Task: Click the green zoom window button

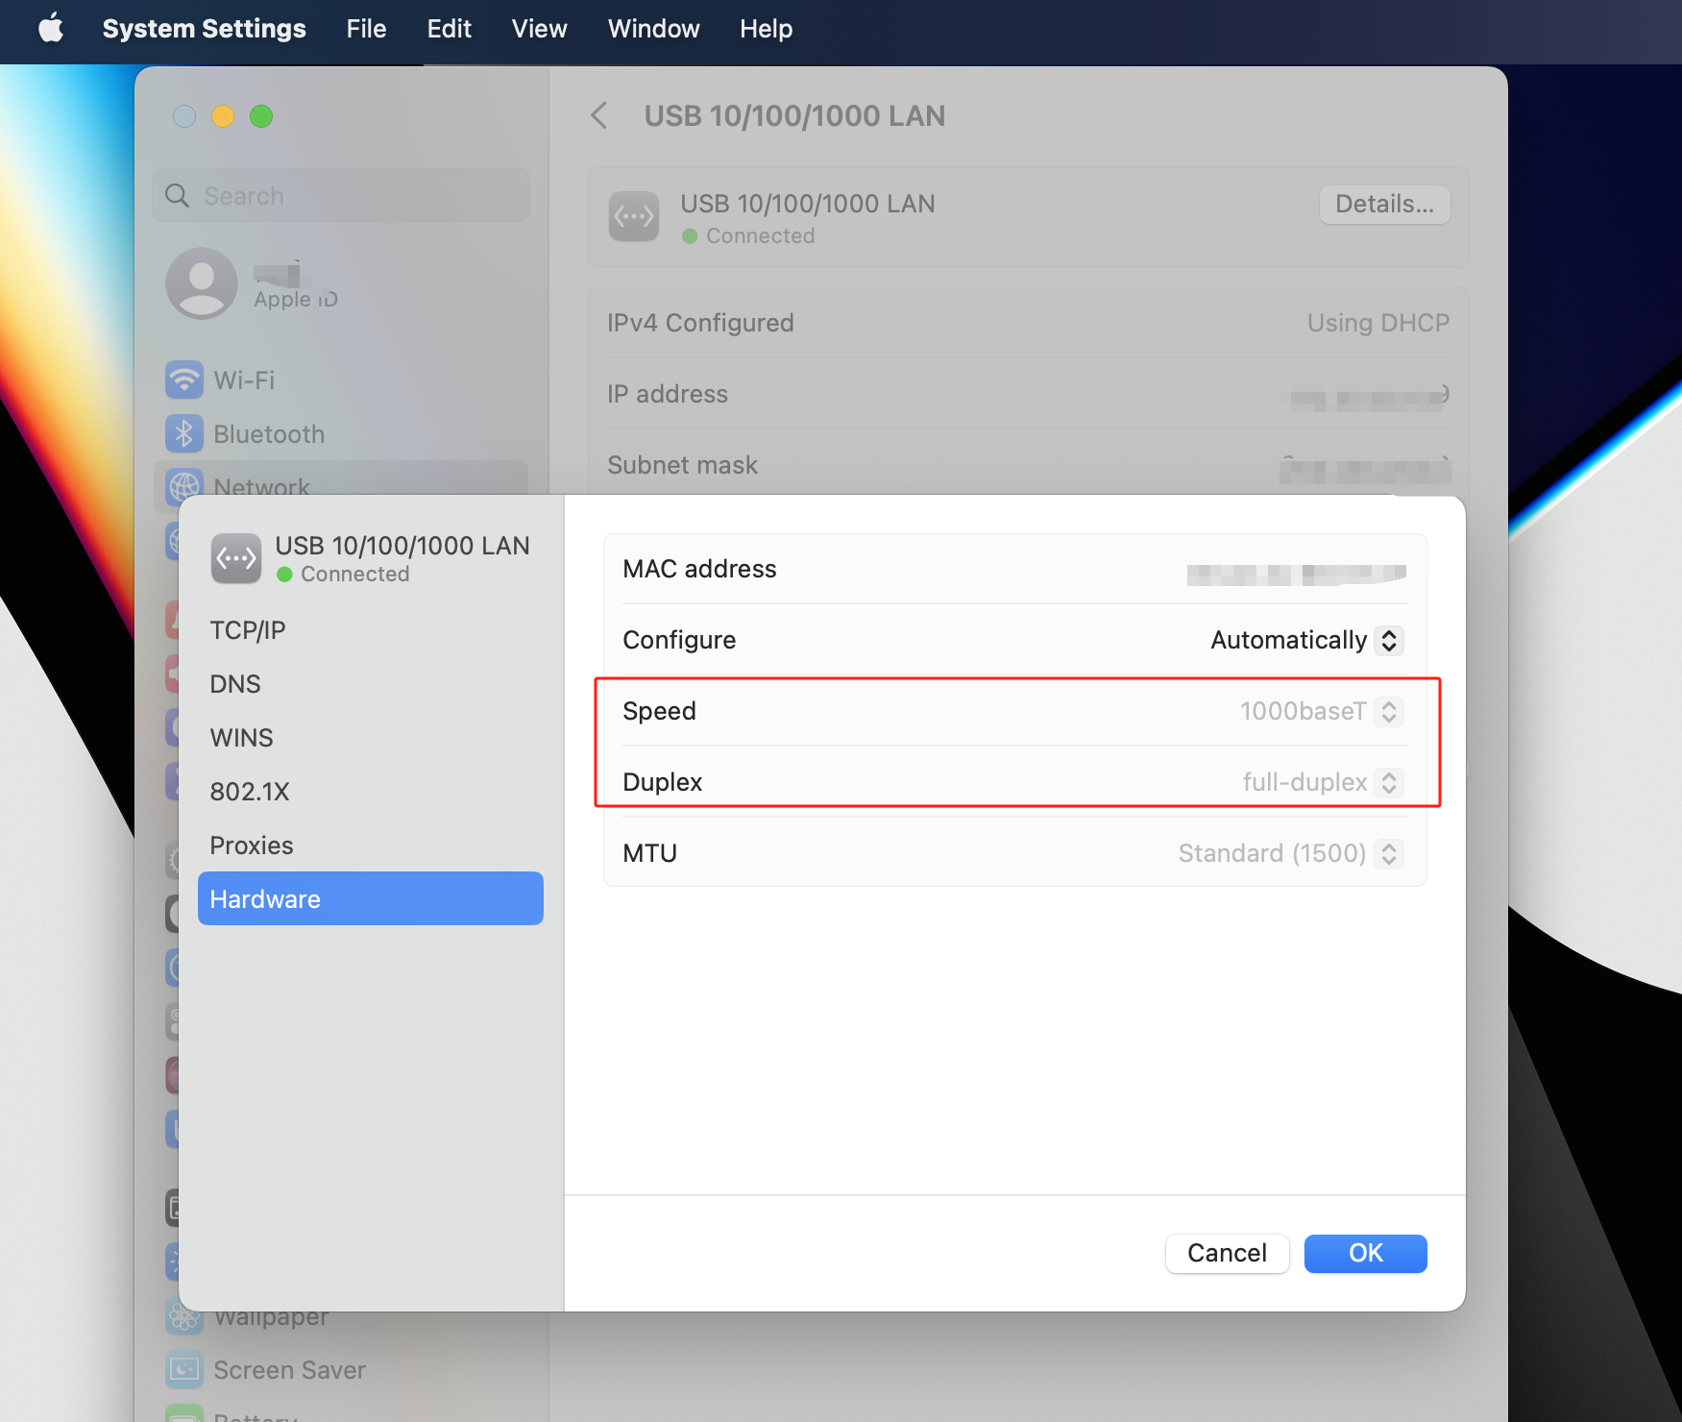Action: coord(261,116)
